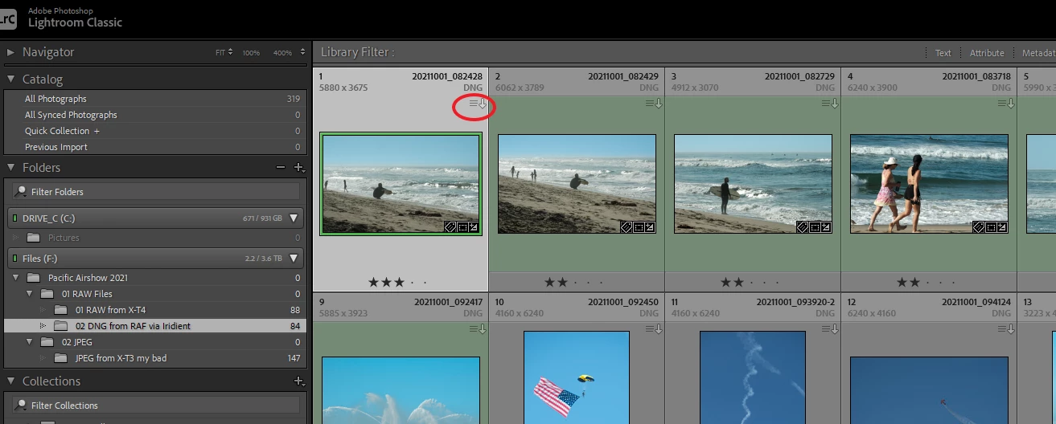Select the smoke trail thumbnail 20211001_093920-2
The image size is (1056, 424).
[753, 377]
